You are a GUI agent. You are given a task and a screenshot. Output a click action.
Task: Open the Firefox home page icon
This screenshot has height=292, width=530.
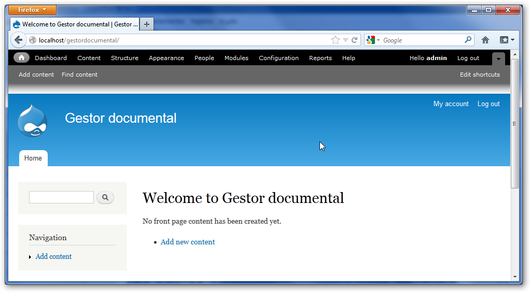[x=485, y=40]
